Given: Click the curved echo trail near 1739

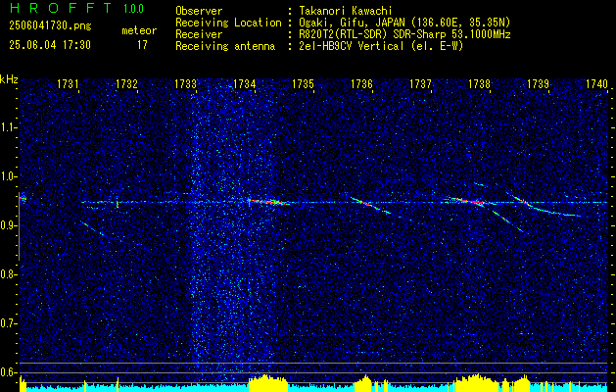Looking at the screenshot, I should tap(545, 205).
